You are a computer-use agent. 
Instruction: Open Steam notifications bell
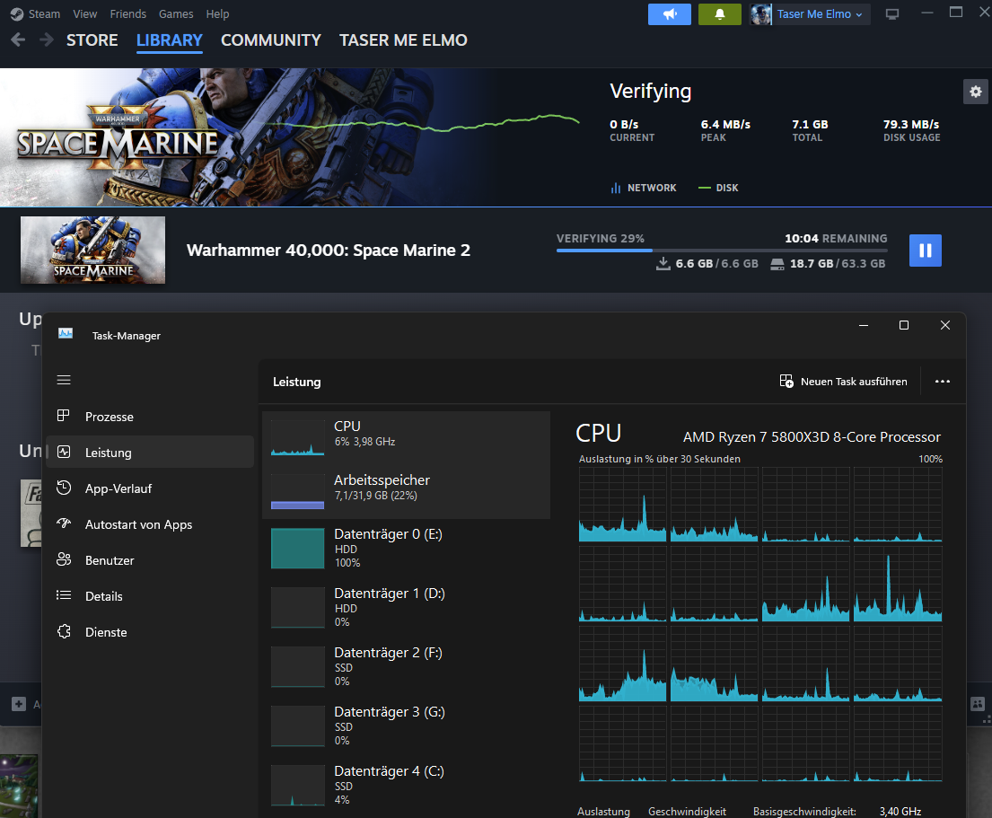click(x=719, y=14)
